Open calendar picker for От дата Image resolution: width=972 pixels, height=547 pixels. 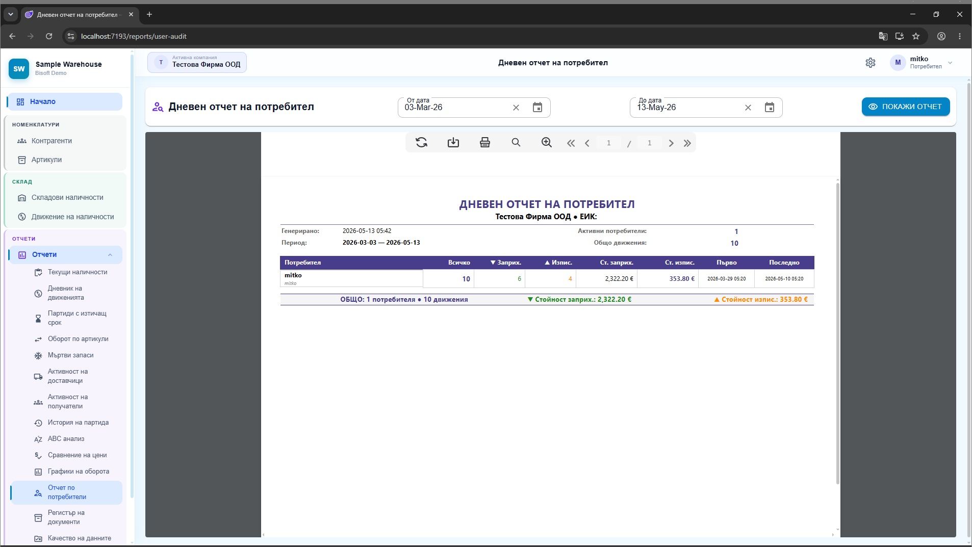pyautogui.click(x=538, y=108)
